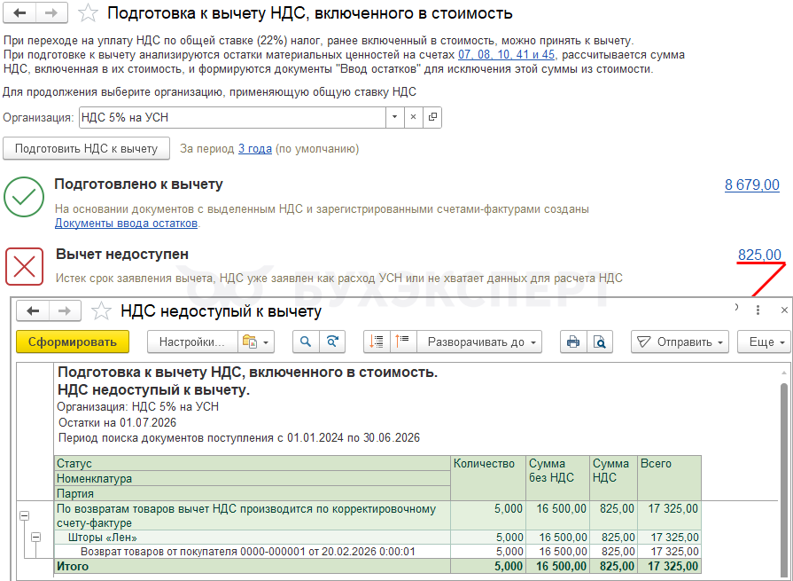793x581 pixels.
Task: Click the Номенклатура header cell
Action: coord(253,478)
